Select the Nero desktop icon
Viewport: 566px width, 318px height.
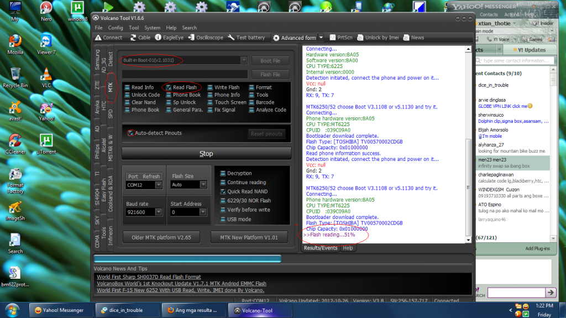(x=46, y=12)
